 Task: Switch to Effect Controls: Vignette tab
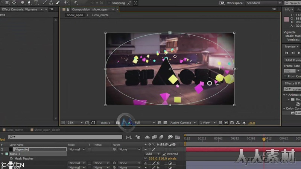(20, 9)
